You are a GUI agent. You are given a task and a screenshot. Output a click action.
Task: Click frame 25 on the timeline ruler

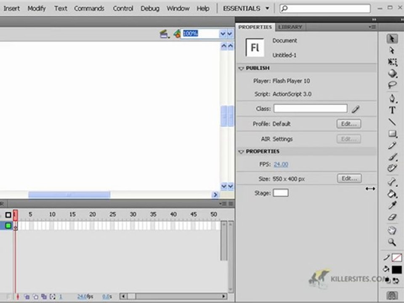tap(113, 214)
